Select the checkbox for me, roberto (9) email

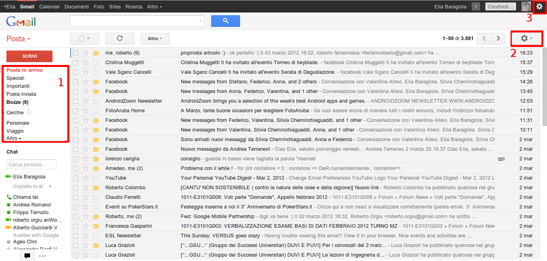tap(75, 53)
